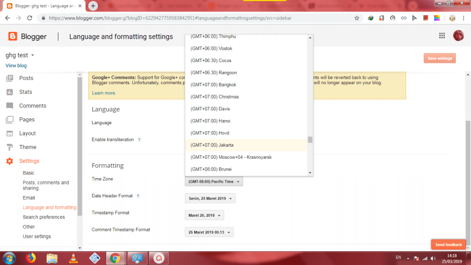Screen dimensions: 471x265
Task: Open Basic settings subsection
Action: [x=29, y=173]
